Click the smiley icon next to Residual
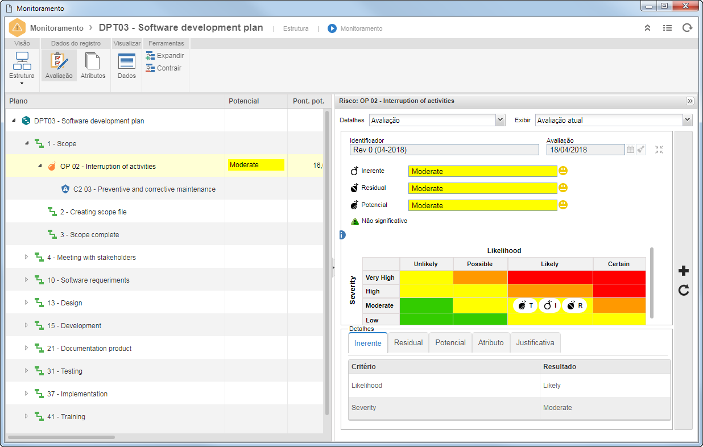Screen dimensions: 703x447 point(563,188)
